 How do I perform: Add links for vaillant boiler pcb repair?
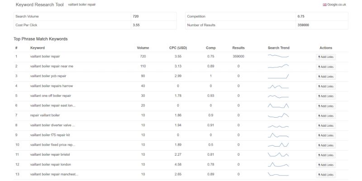click(x=326, y=76)
